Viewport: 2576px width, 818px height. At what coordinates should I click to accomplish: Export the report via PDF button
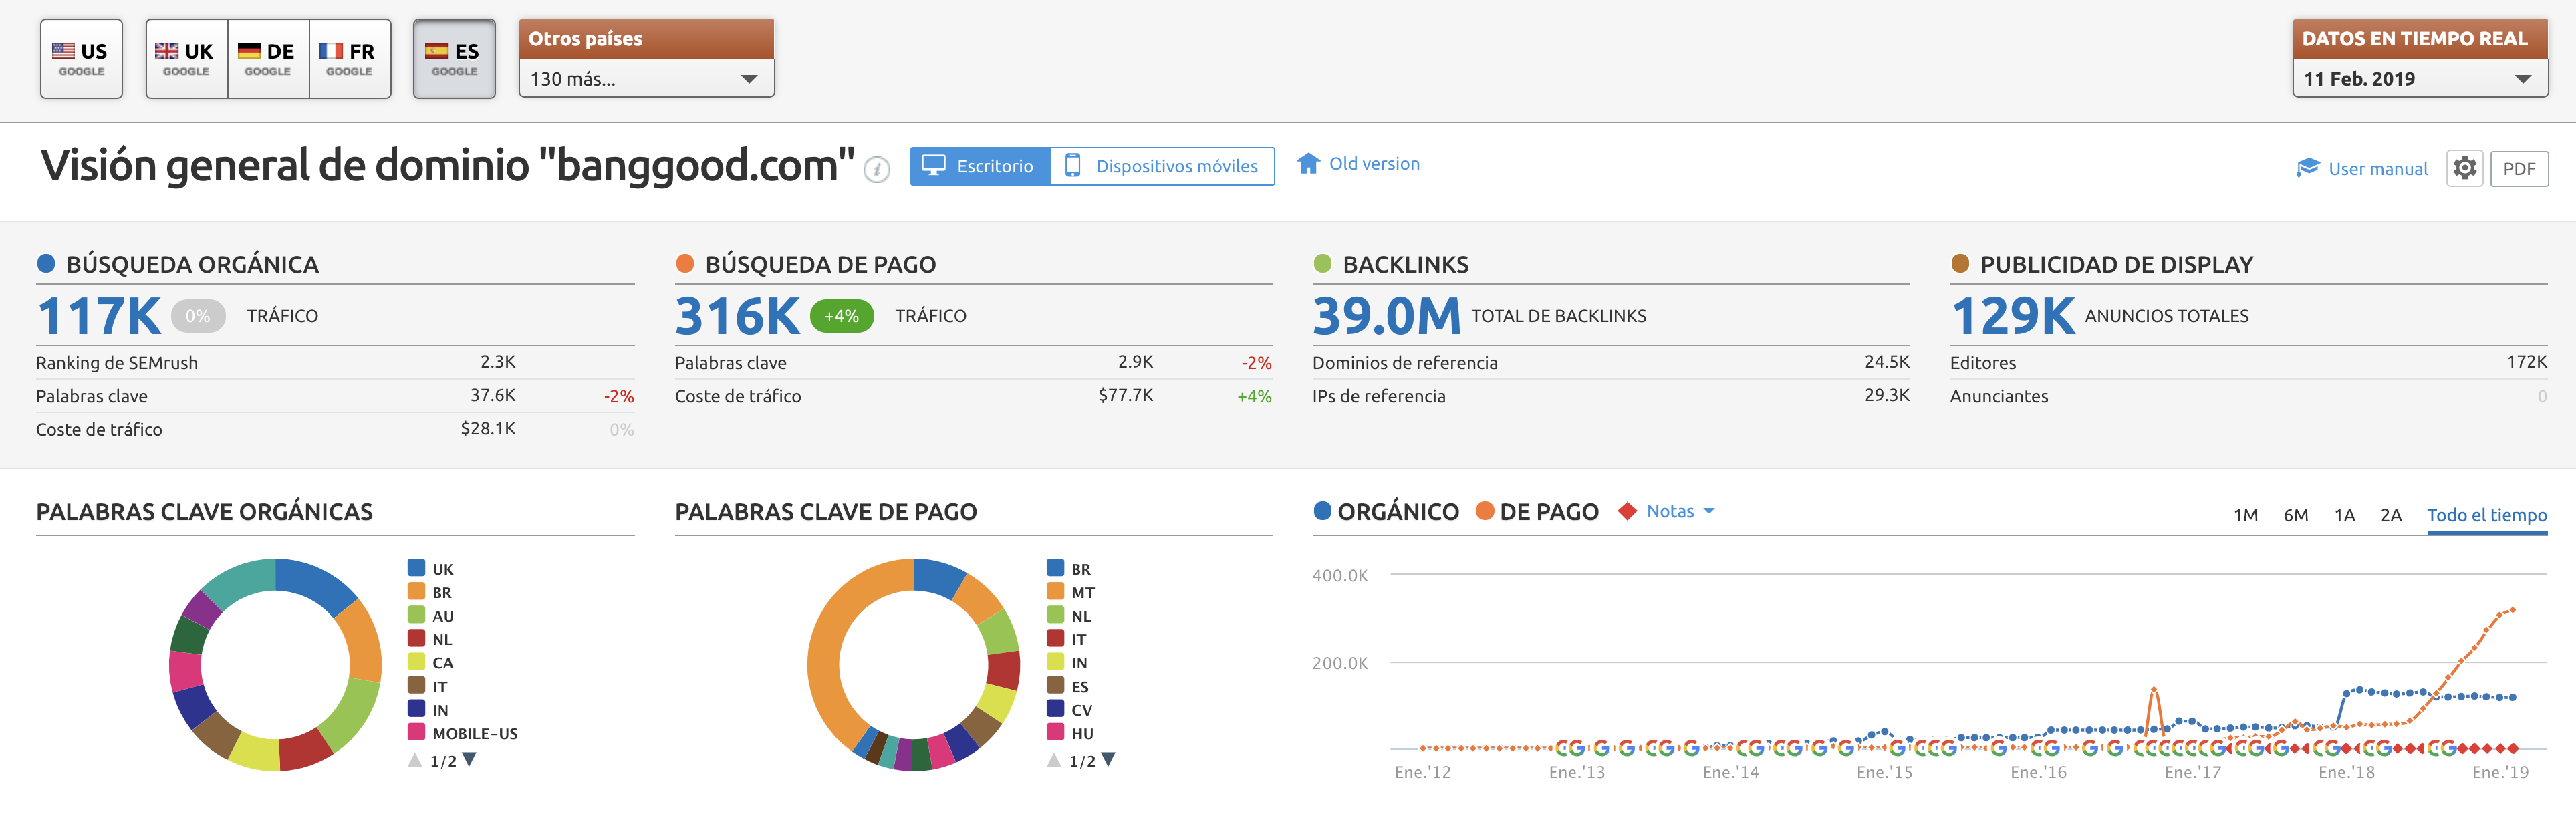(2518, 168)
